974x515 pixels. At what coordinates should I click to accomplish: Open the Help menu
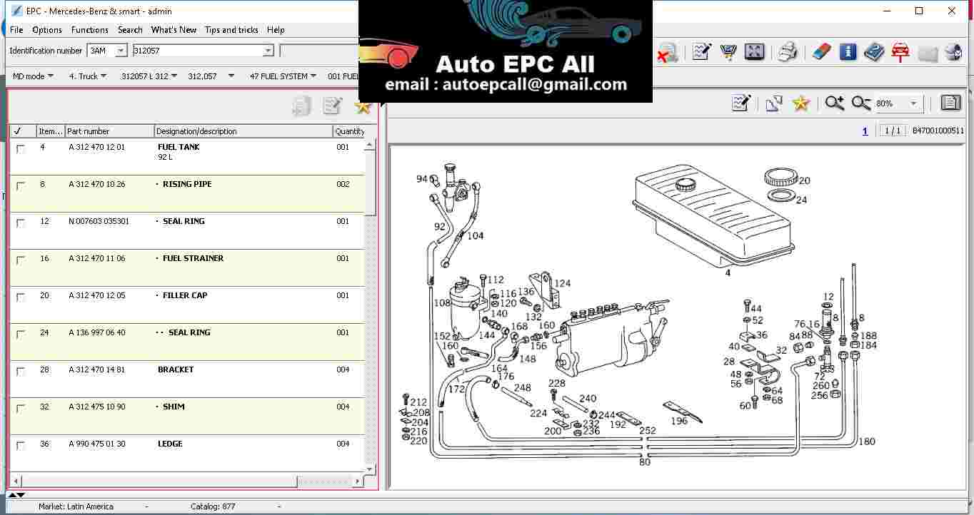click(x=276, y=30)
